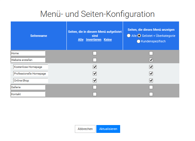The image size is (195, 141).
Task: Edit the Kontakt name field
Action: [28, 94]
